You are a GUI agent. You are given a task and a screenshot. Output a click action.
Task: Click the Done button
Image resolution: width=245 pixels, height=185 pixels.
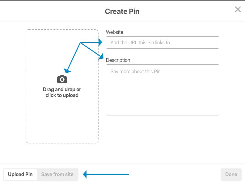[x=231, y=174]
